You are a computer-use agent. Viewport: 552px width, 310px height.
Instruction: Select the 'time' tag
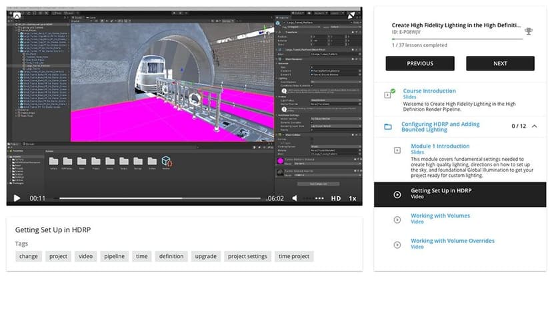(x=142, y=256)
